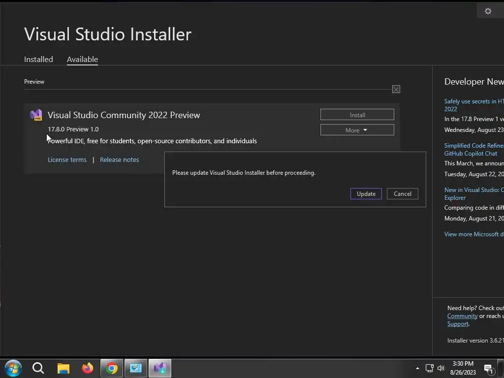Click the Visual Studio Preview product logo
This screenshot has width=504, height=378.
click(x=36, y=115)
